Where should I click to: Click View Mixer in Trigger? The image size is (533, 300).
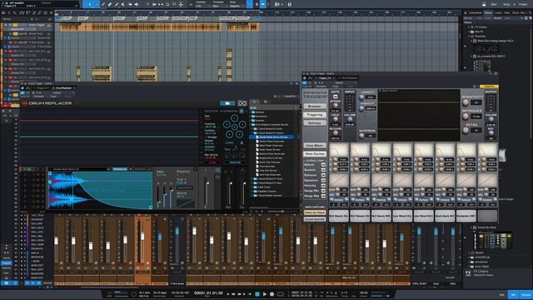[x=315, y=146]
